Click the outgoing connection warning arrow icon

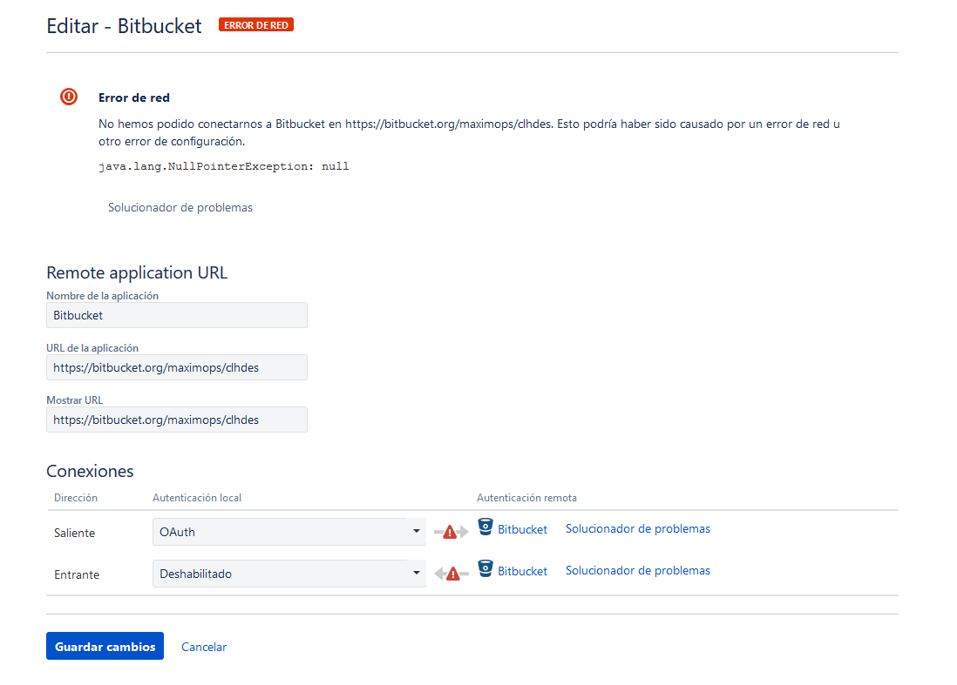(x=451, y=532)
